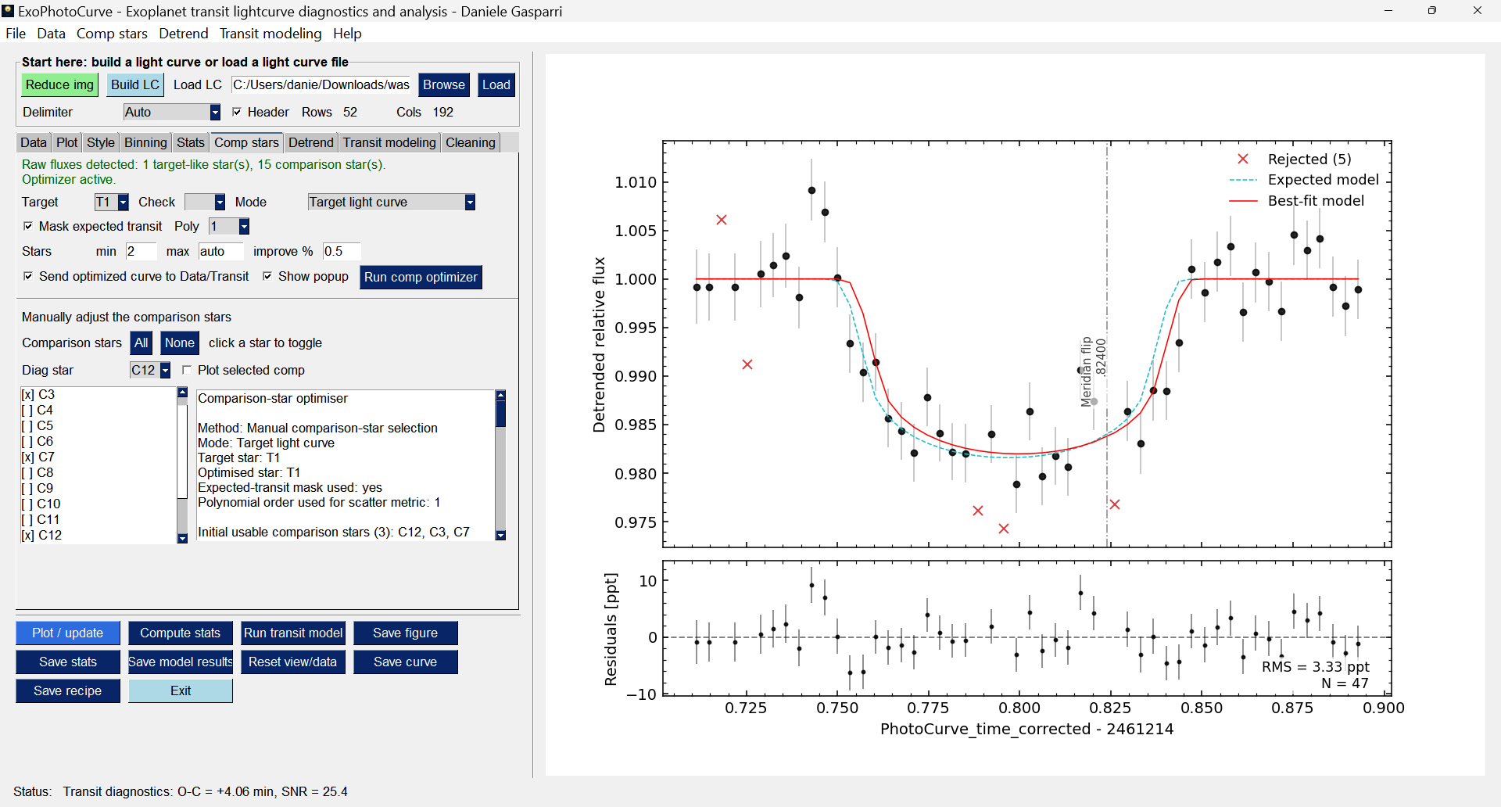Click comparison star list scrollbar thumb
This screenshot has width=1501, height=807.
pyautogui.click(x=182, y=450)
